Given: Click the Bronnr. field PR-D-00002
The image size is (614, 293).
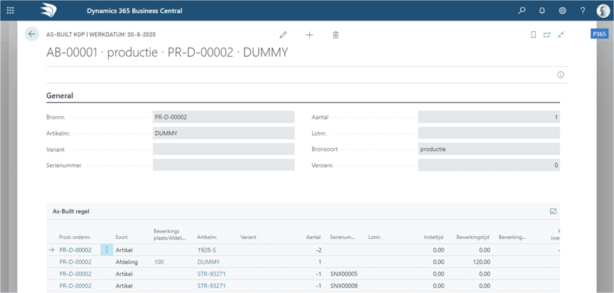Looking at the screenshot, I should pyautogui.click(x=224, y=117).
